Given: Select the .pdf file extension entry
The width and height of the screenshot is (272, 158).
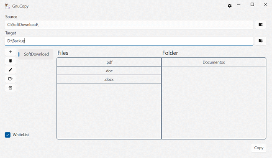Looking at the screenshot, I should click(x=109, y=62).
